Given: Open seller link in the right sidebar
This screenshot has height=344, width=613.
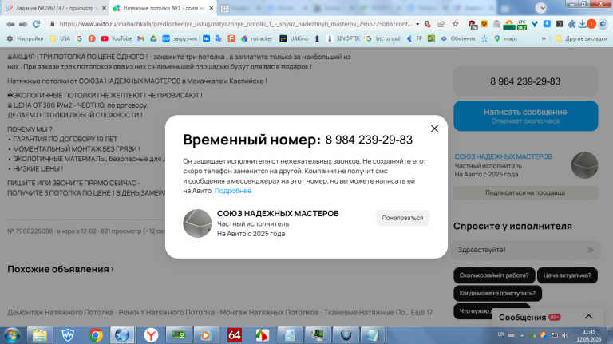Looking at the screenshot, I should [x=503, y=156].
